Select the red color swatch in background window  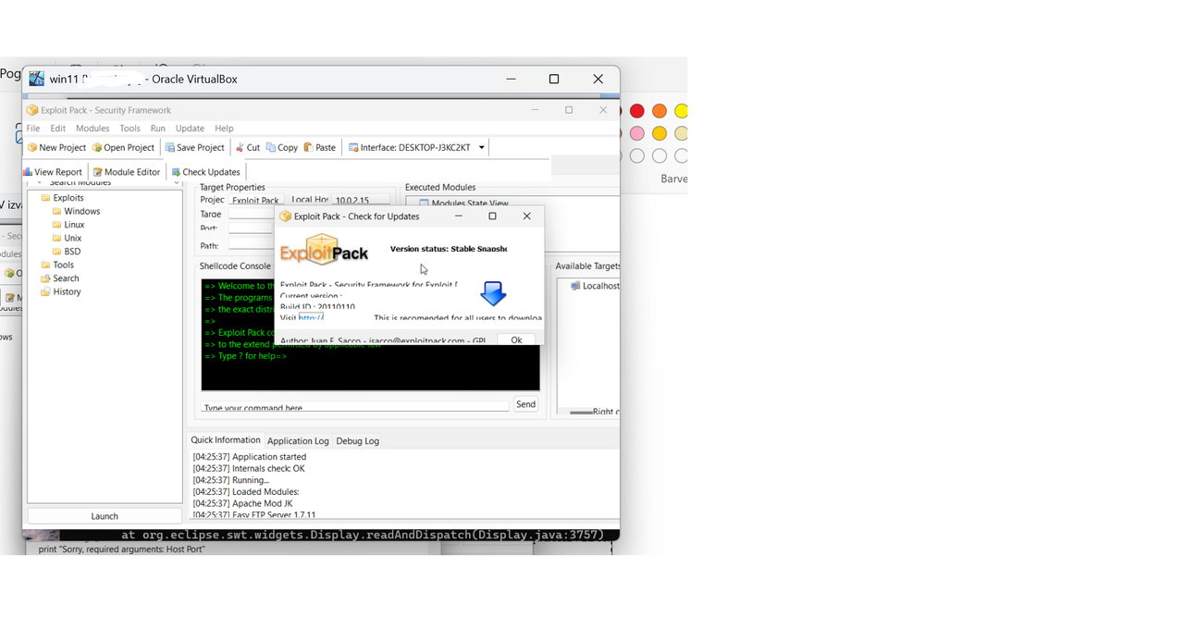(637, 111)
